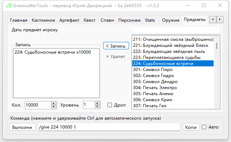231x142 pixels.
Task: Switch to the Главная tab
Action: tap(18, 20)
